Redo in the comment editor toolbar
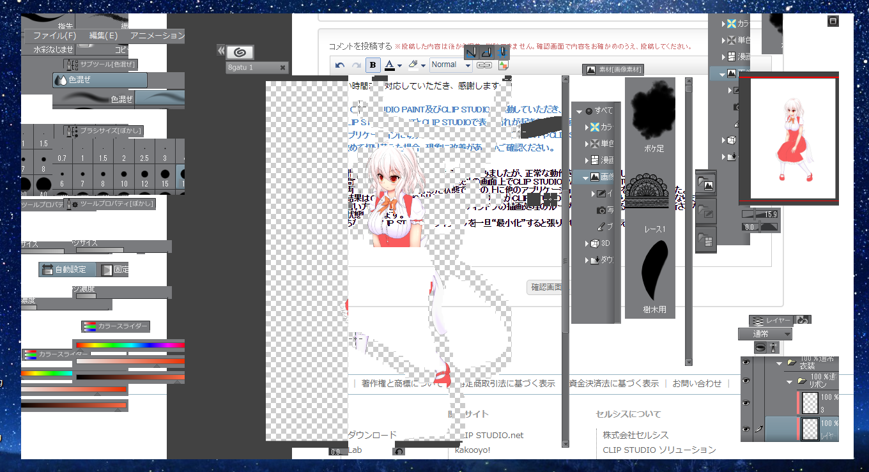Screen dimensions: 869x472 tap(357, 65)
